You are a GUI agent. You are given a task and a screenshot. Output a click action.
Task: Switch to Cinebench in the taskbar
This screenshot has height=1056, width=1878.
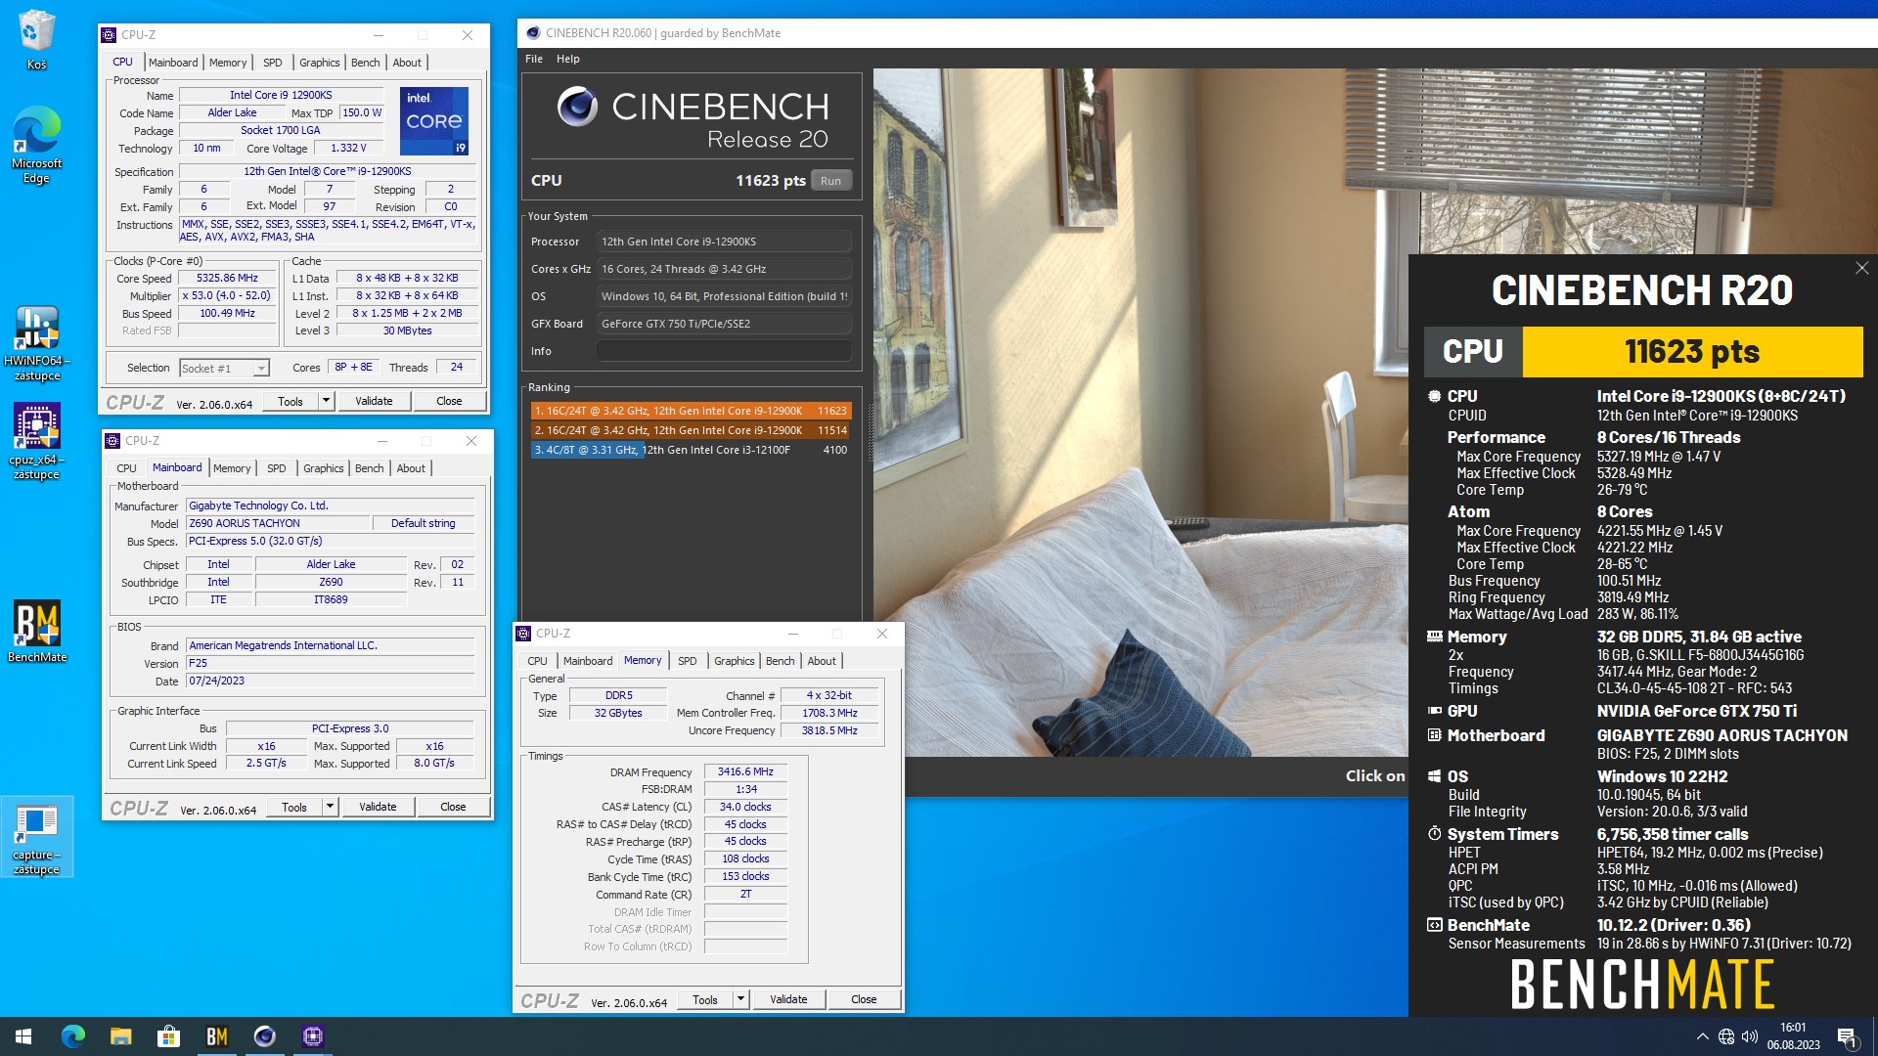click(264, 1036)
